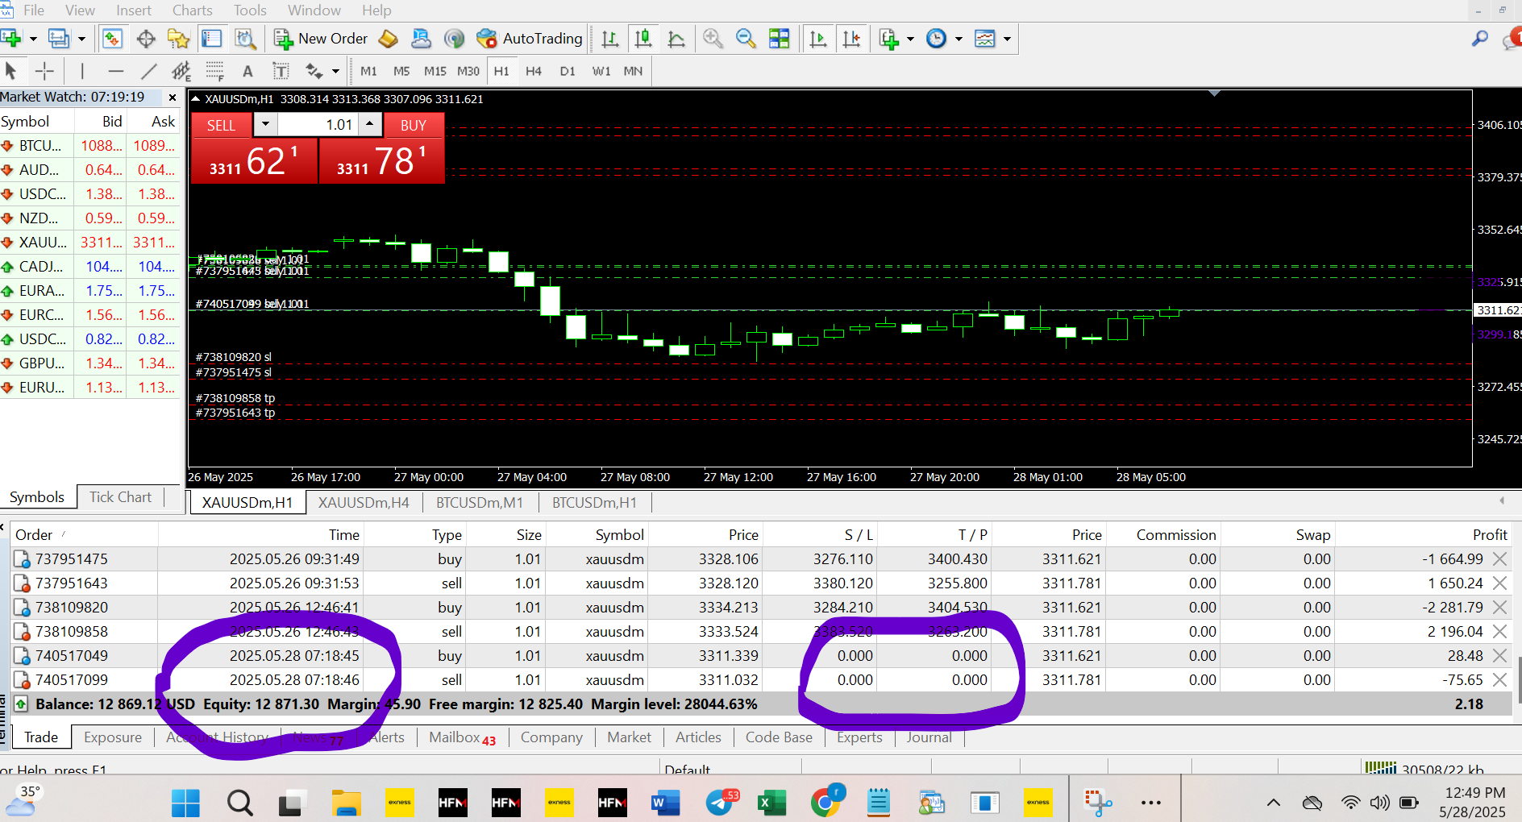Open the Charts menu

tap(192, 10)
